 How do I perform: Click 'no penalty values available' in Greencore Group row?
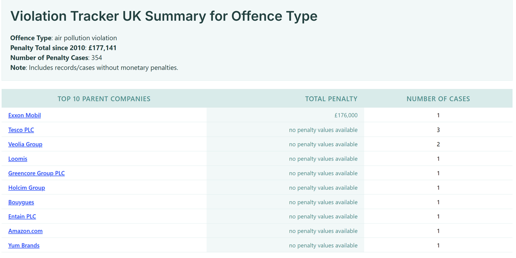click(323, 173)
